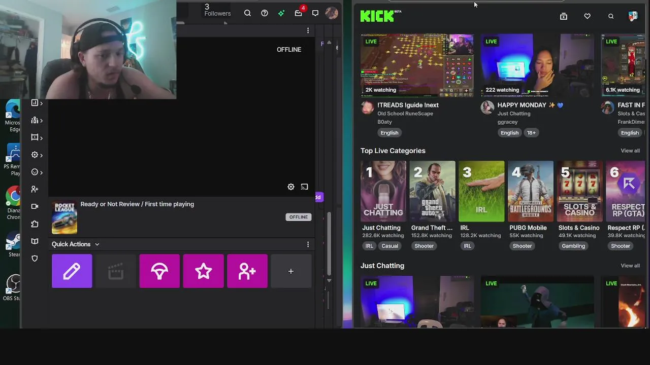Click the shield safety icon in dashboard sidebar
The width and height of the screenshot is (650, 365).
35,258
